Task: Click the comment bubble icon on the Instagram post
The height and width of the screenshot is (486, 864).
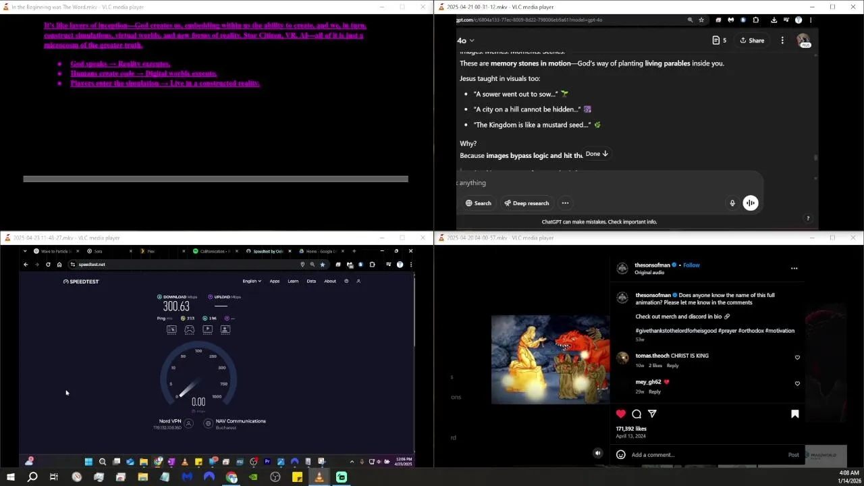Action: [x=637, y=414]
